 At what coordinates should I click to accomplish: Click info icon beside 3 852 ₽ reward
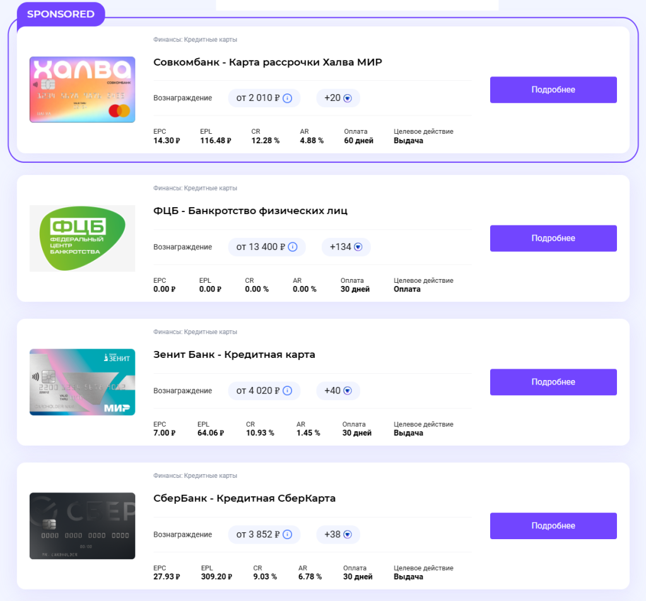tap(287, 535)
